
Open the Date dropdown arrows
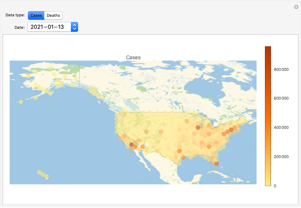(x=74, y=27)
